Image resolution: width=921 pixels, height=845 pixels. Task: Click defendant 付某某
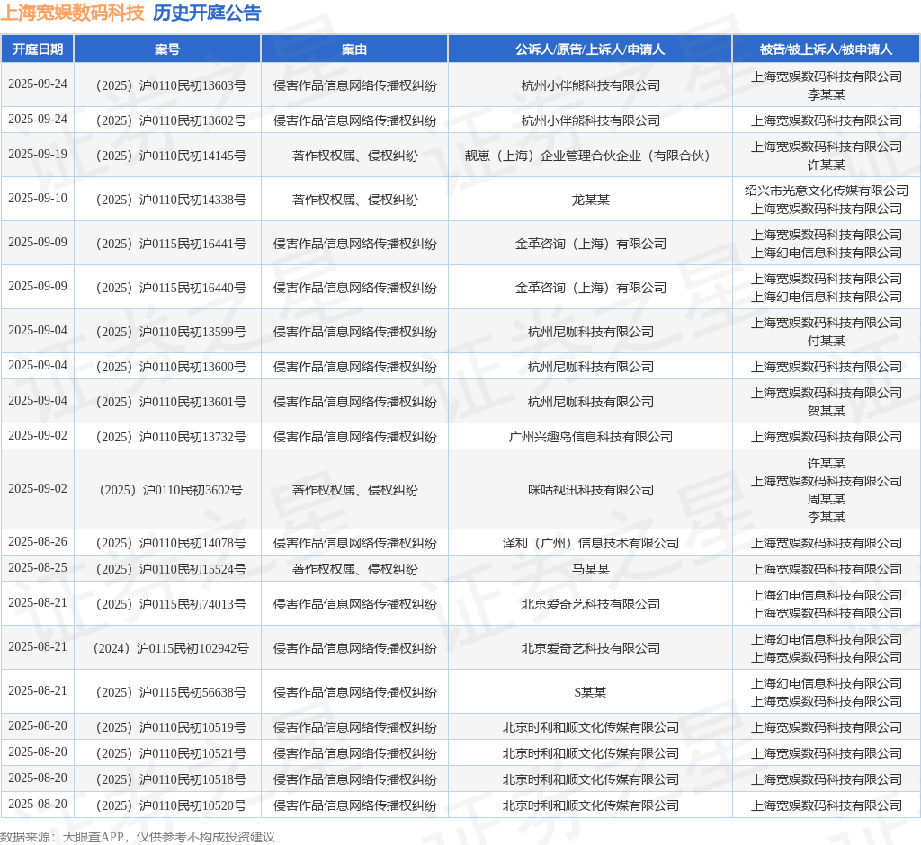[x=826, y=341]
